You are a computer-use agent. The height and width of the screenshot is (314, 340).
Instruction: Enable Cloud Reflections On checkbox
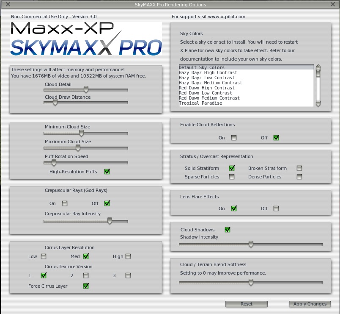234,138
